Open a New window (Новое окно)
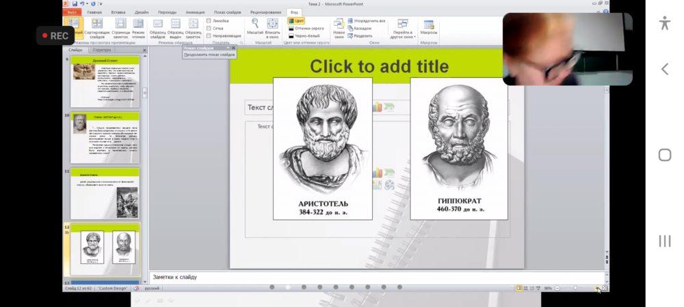The width and height of the screenshot is (684, 307). pos(339,29)
